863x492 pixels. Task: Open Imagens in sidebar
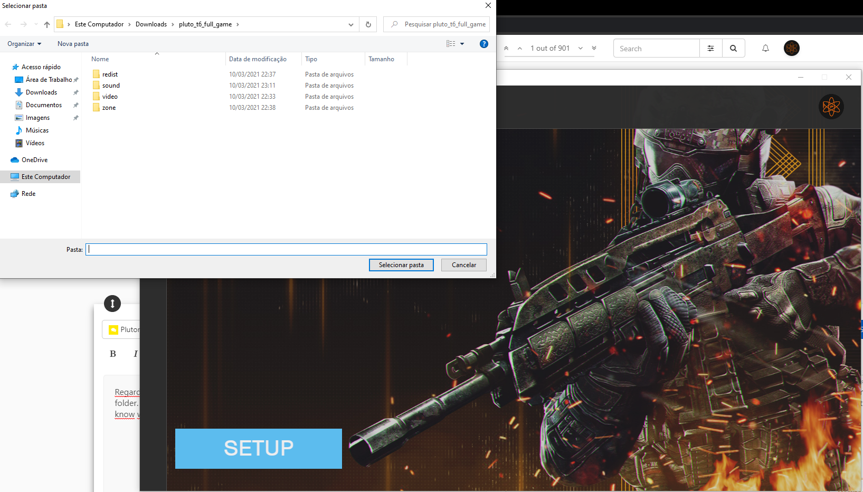point(37,118)
